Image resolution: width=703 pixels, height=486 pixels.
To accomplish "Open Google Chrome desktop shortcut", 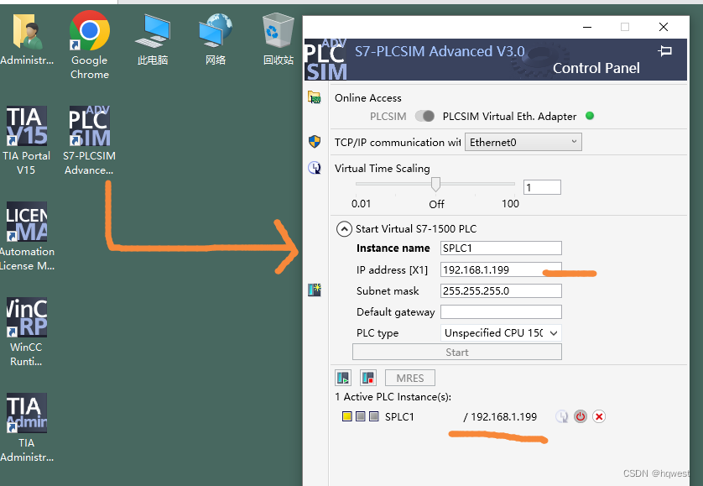I will click(x=90, y=44).
